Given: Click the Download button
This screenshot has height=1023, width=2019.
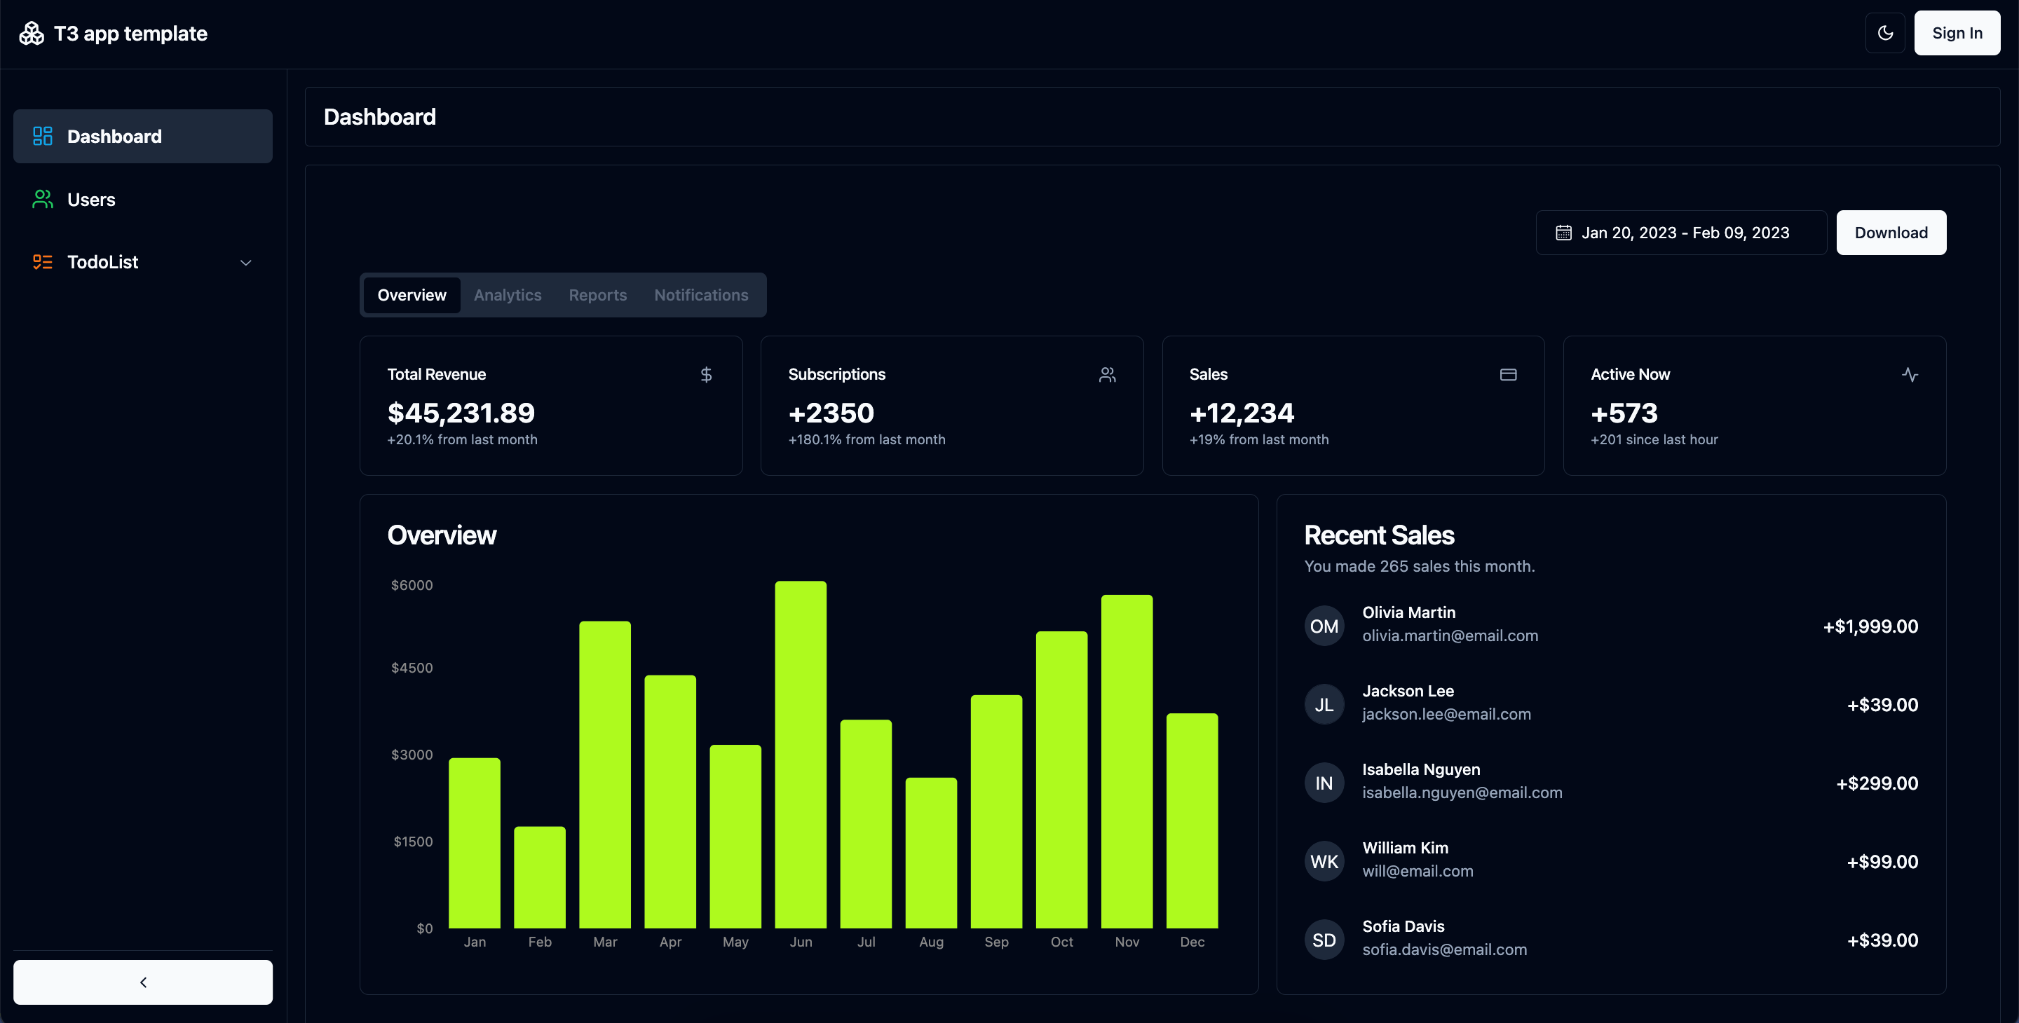Looking at the screenshot, I should [x=1891, y=233].
